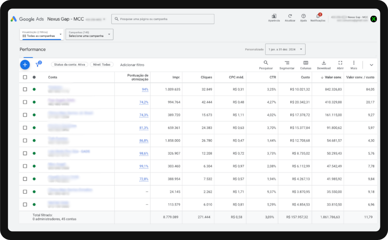The height and width of the screenshot is (240, 388).
Task: Sort by the CPC méd. column header
Action: pos(236,77)
